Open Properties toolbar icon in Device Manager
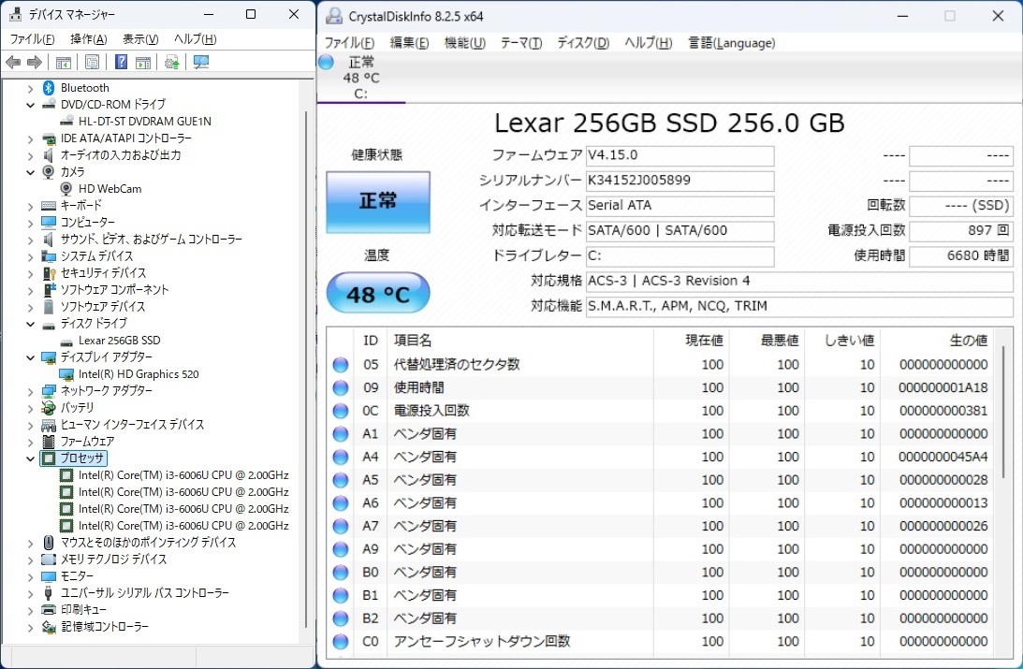The image size is (1023, 669). point(92,63)
